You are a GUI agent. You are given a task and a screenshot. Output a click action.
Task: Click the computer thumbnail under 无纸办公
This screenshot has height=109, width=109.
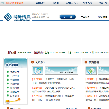(x=38, y=71)
